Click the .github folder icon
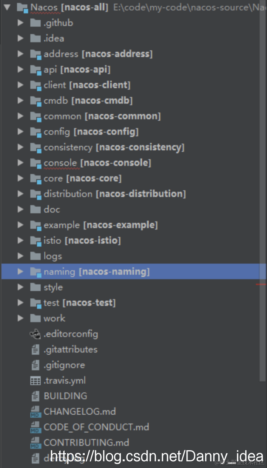 [x=35, y=23]
